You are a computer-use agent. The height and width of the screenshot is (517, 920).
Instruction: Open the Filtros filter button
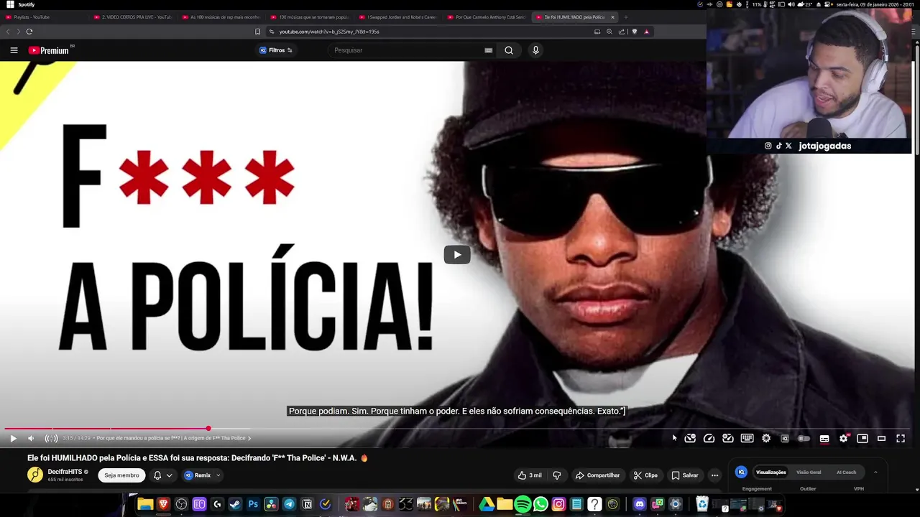coord(276,50)
